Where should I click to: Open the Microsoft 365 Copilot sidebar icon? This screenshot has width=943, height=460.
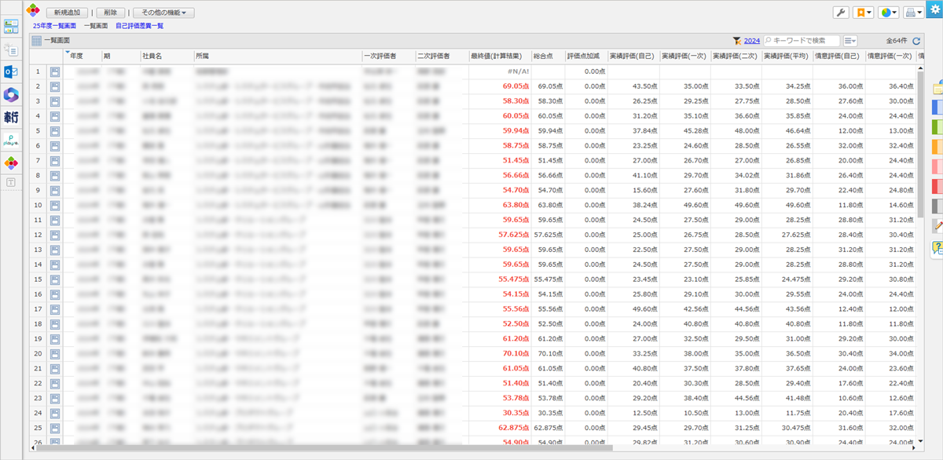tap(12, 94)
